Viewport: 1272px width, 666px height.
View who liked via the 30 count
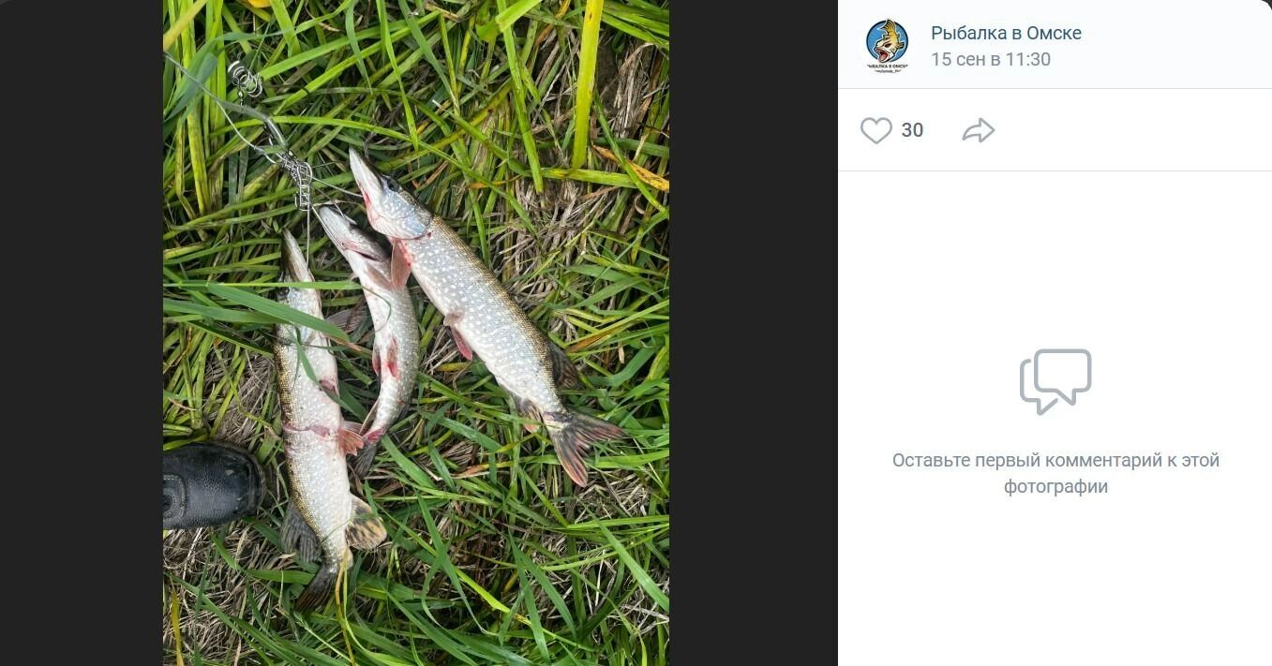point(912,130)
